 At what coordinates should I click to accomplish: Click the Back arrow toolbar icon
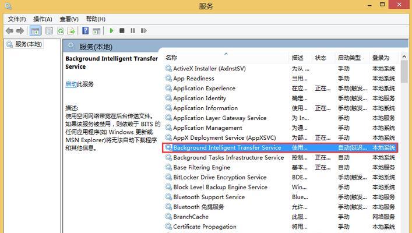pyautogui.click(x=9, y=31)
